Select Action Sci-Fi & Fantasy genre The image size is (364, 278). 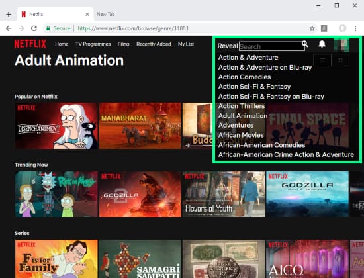pos(254,87)
